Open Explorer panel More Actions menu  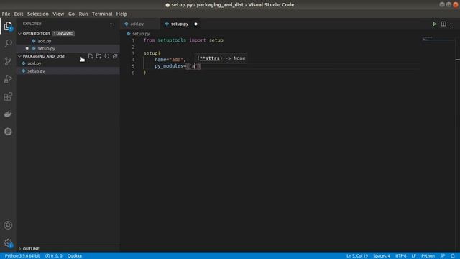(112, 24)
